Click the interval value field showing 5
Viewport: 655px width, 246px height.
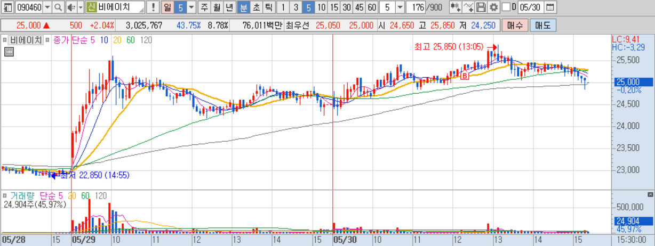click(x=387, y=7)
